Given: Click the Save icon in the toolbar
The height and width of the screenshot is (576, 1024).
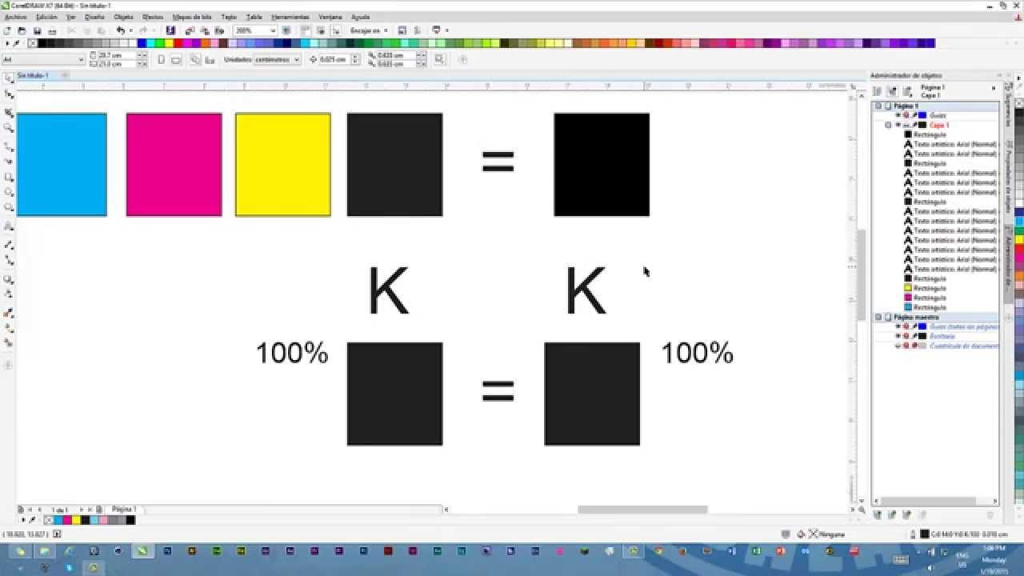Looking at the screenshot, I should 37,30.
